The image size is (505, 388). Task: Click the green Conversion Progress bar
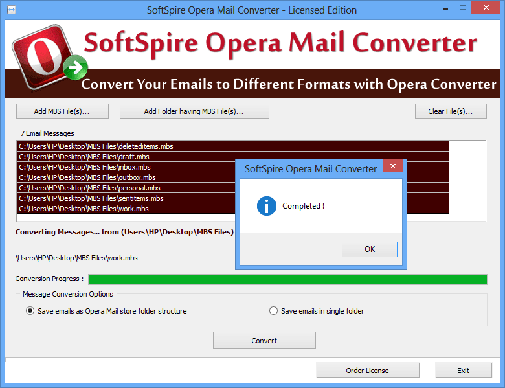click(x=287, y=279)
